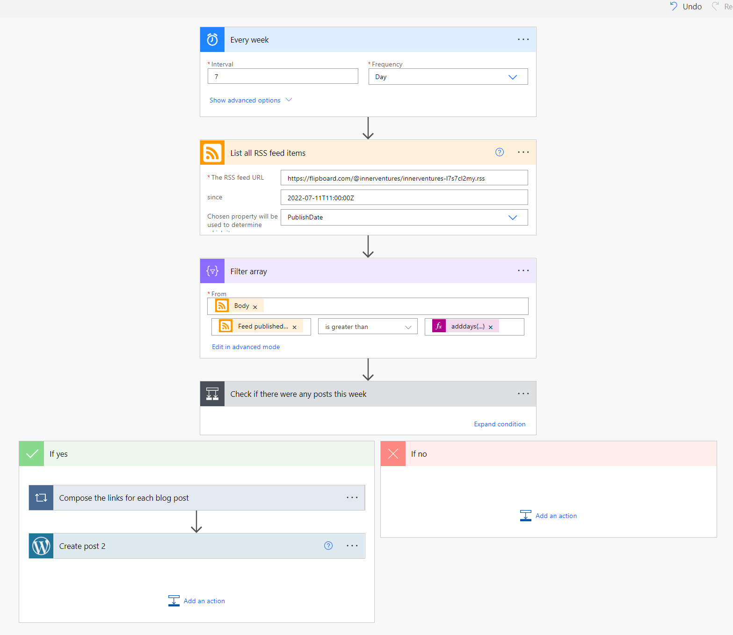Remove the adddays expression token
This screenshot has height=635, width=733.
pyautogui.click(x=491, y=327)
